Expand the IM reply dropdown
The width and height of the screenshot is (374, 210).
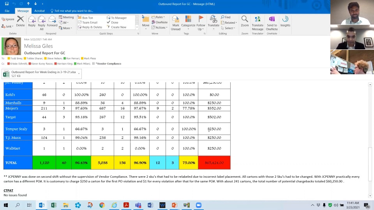coord(64,23)
